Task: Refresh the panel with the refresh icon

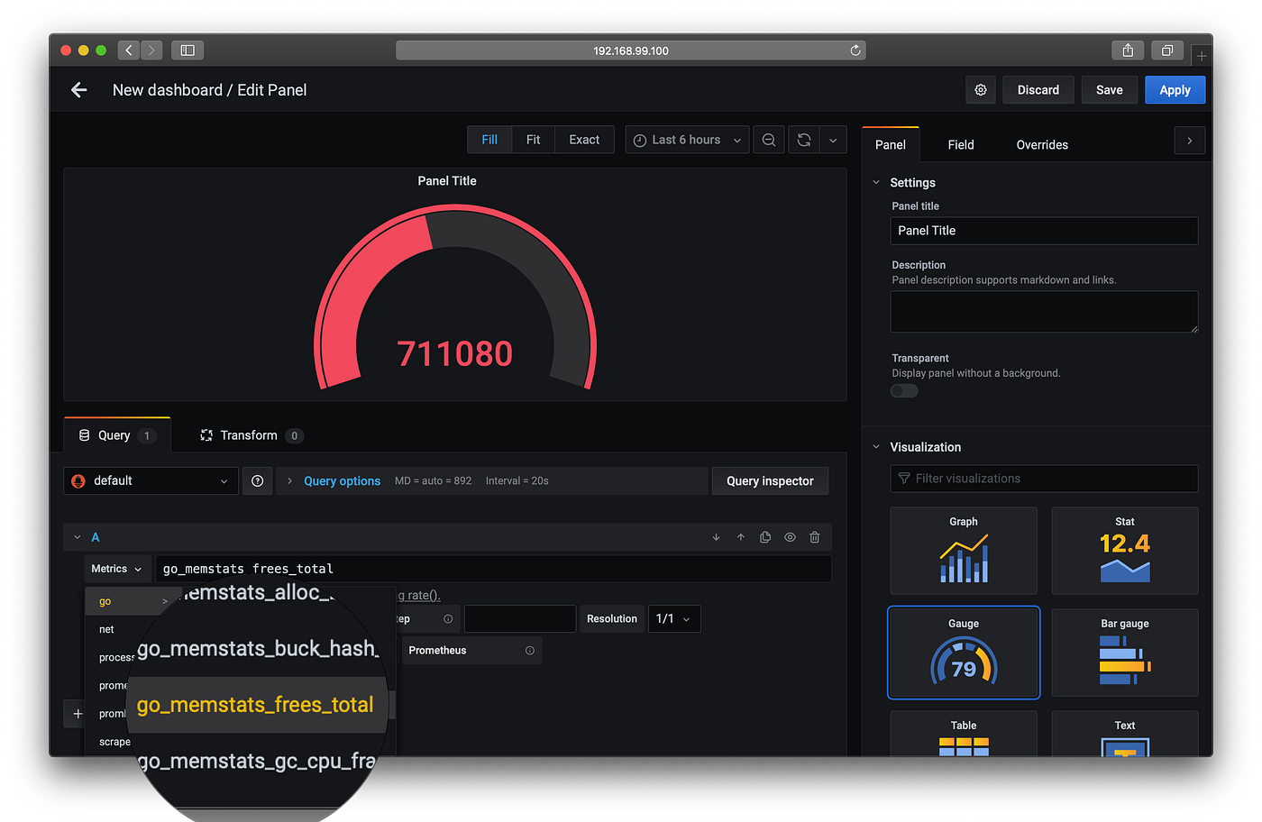Action: pos(802,139)
